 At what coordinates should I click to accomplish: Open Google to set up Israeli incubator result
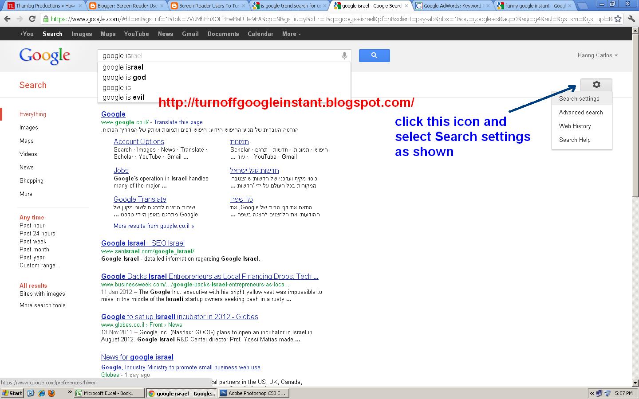click(180, 317)
